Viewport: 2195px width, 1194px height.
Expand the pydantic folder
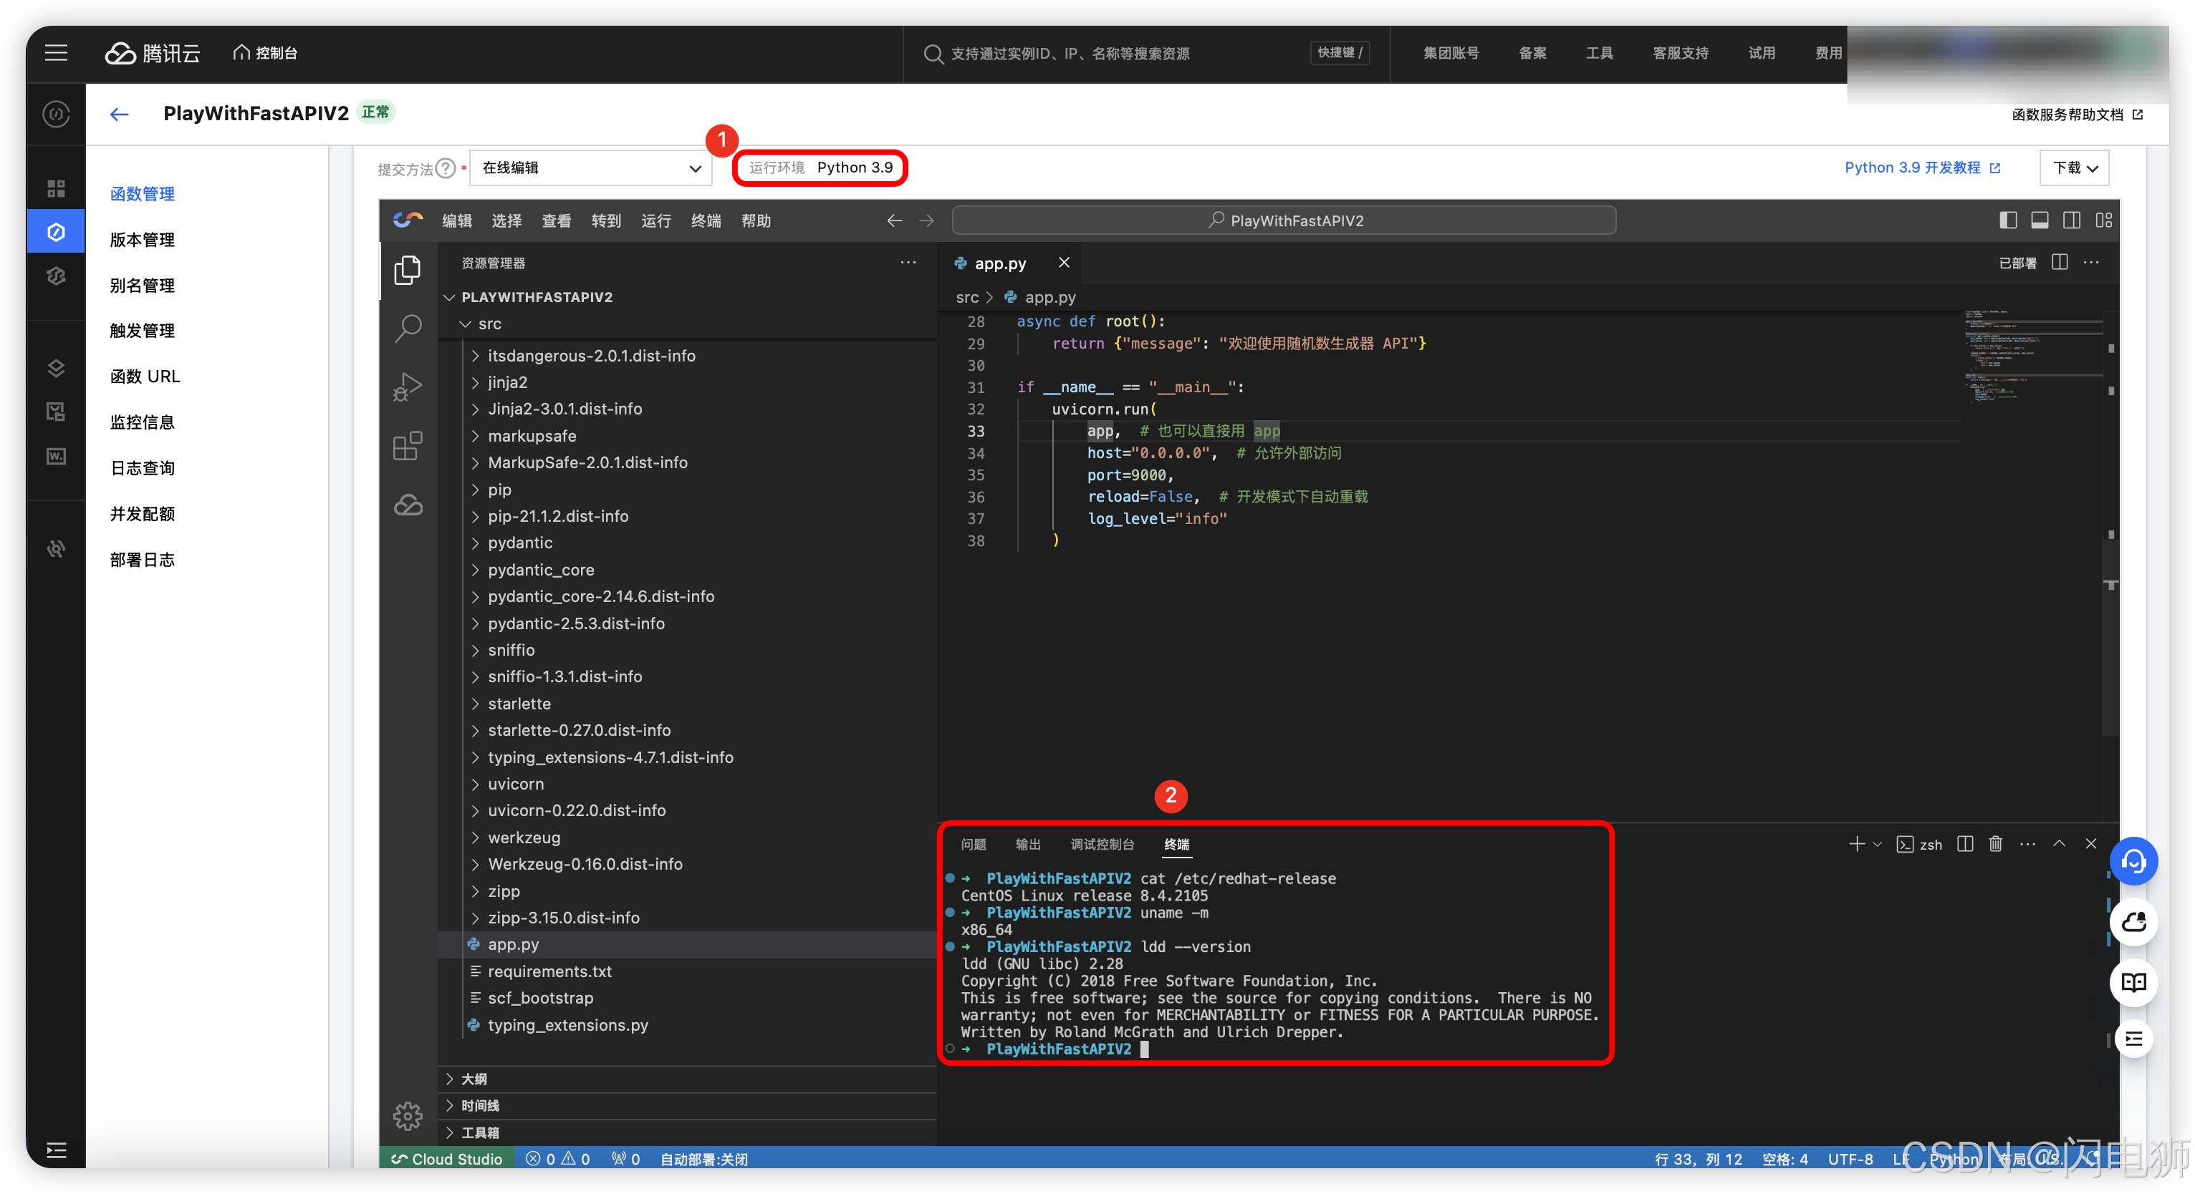point(520,543)
